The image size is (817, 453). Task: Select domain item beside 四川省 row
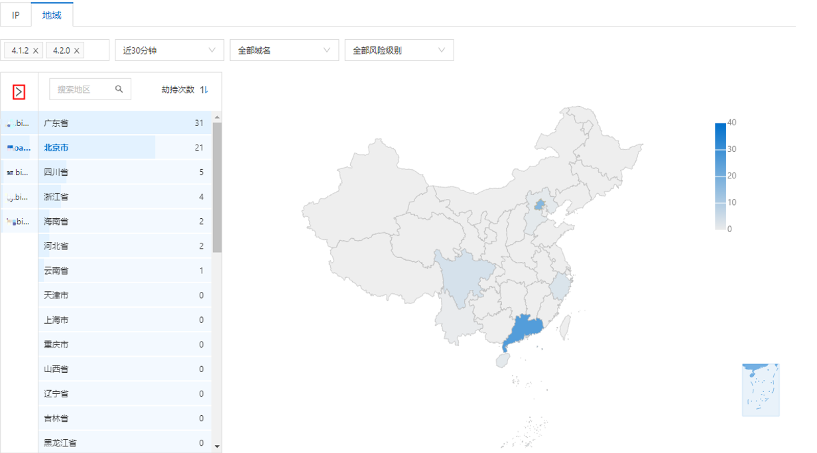[x=19, y=172]
